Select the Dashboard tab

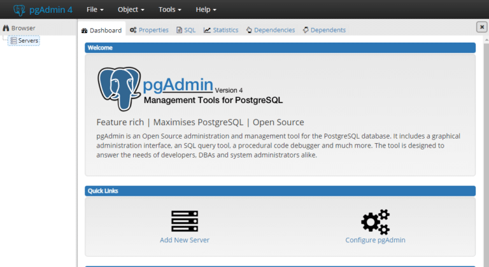[101, 30]
